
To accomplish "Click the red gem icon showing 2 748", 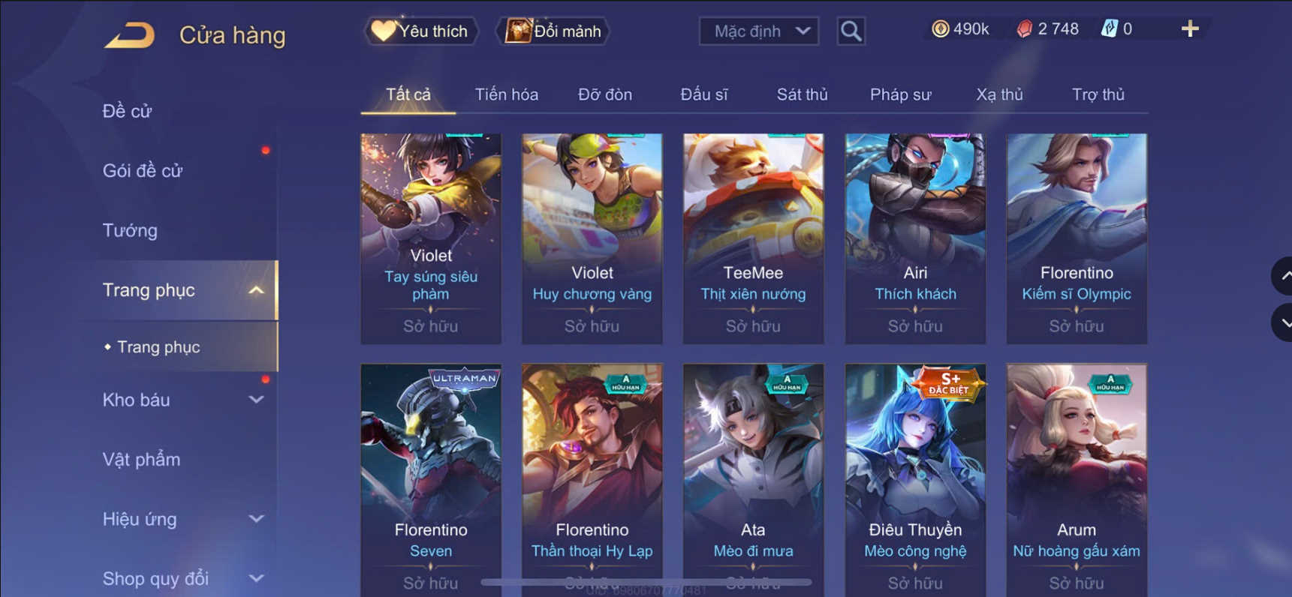I will [x=1024, y=29].
